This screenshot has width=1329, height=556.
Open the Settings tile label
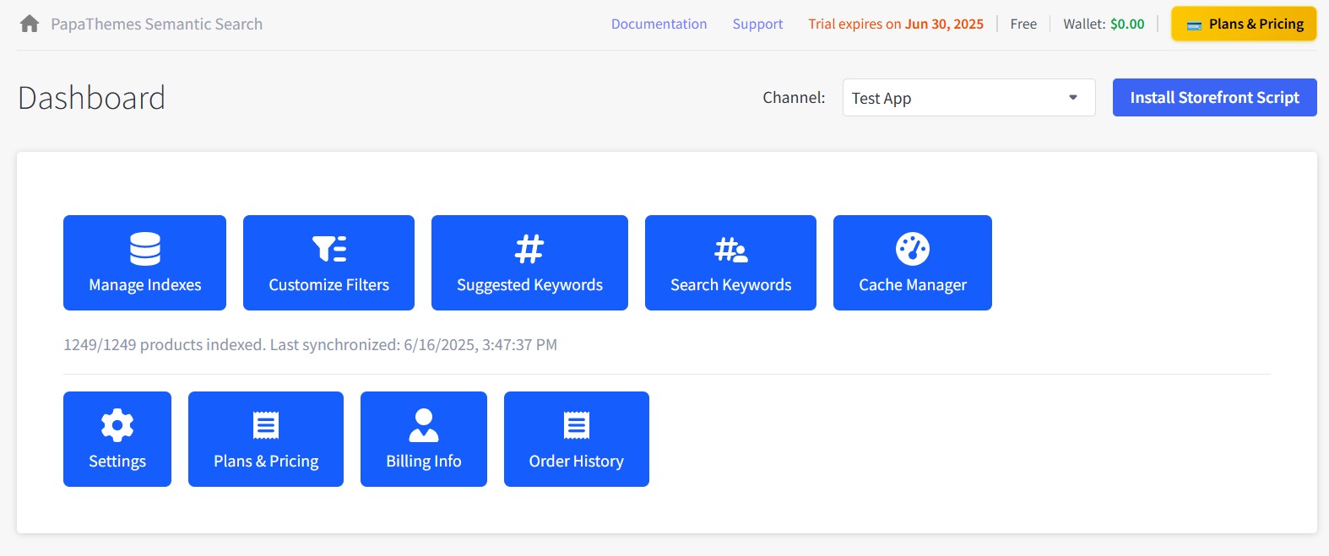click(117, 462)
